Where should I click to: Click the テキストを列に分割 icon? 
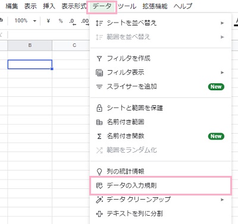tap(99, 214)
